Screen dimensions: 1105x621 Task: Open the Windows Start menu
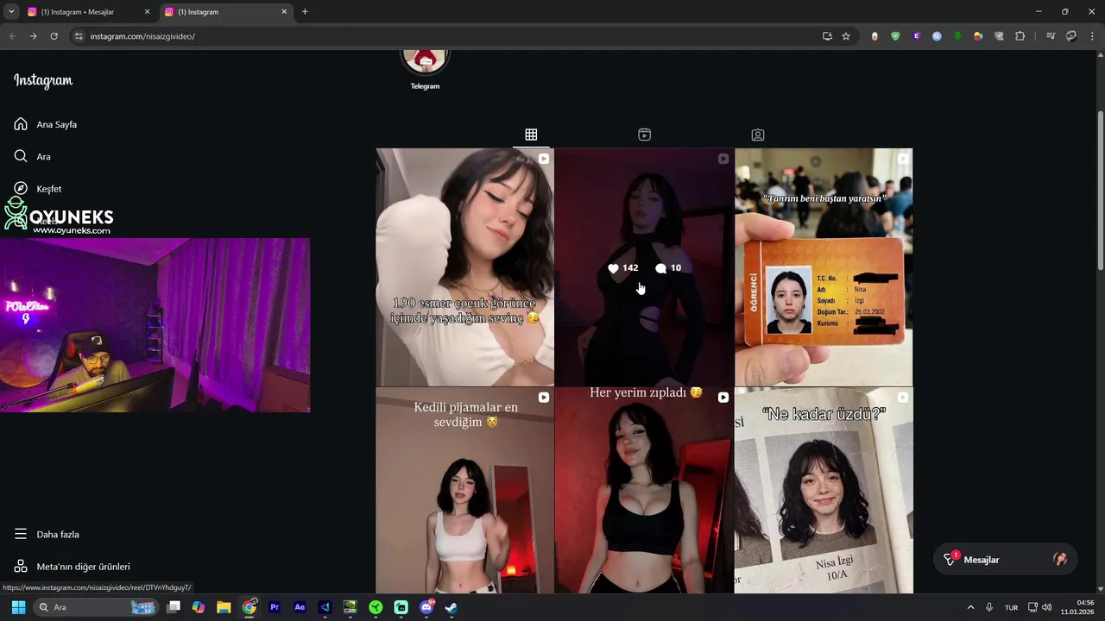[x=18, y=607]
